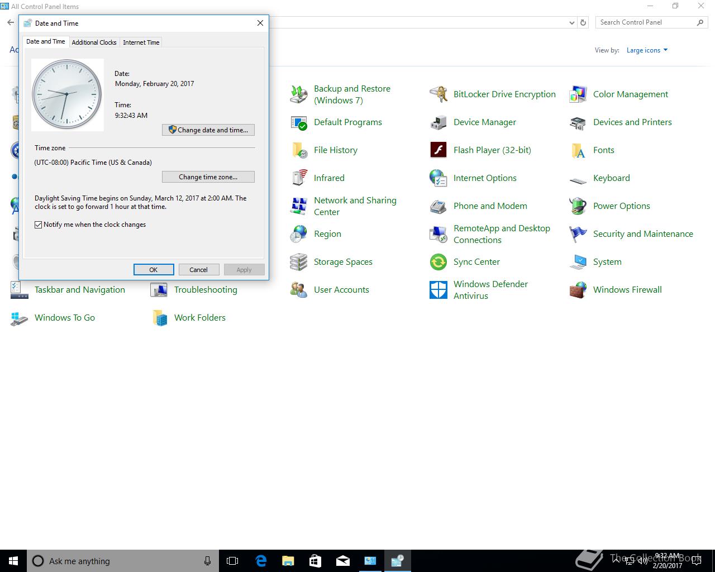The image size is (715, 572).
Task: Click the Phone and Modem icon
Action: [438, 206]
